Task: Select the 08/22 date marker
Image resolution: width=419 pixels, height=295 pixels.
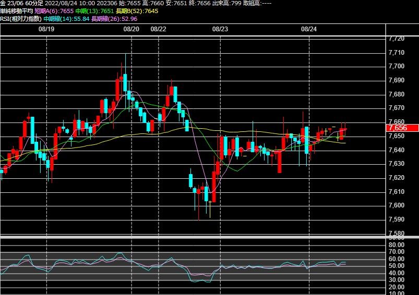Action: (158, 29)
